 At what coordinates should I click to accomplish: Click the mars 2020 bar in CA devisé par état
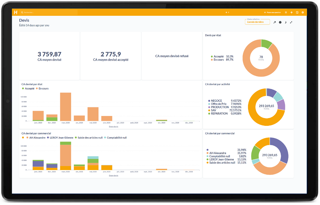pos(65,106)
